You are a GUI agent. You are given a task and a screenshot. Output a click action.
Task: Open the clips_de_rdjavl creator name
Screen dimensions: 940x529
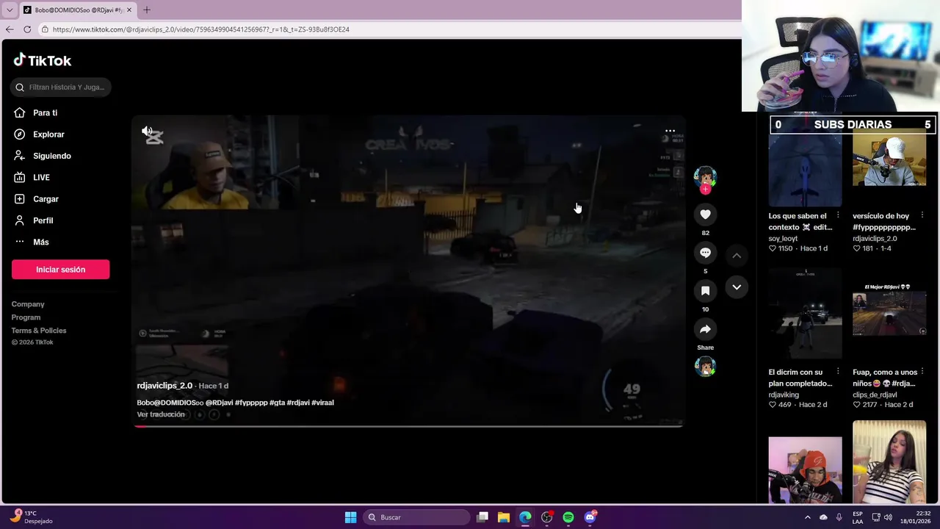[x=875, y=395]
